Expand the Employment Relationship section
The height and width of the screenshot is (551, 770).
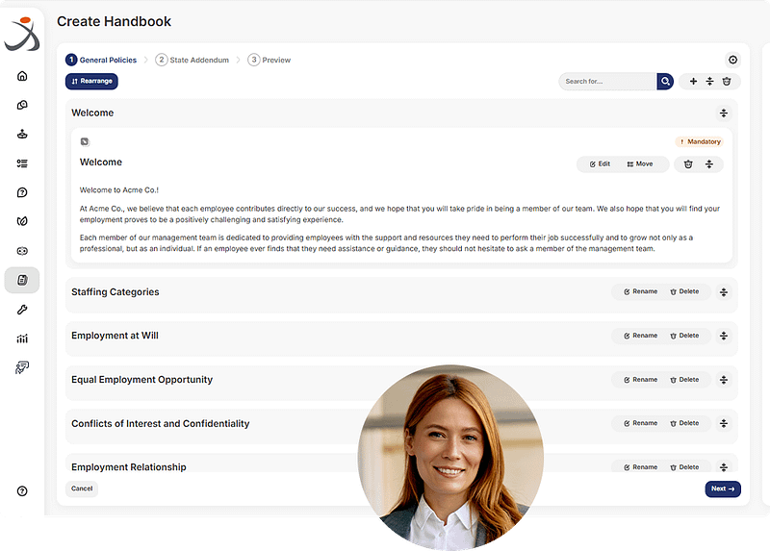[724, 466]
